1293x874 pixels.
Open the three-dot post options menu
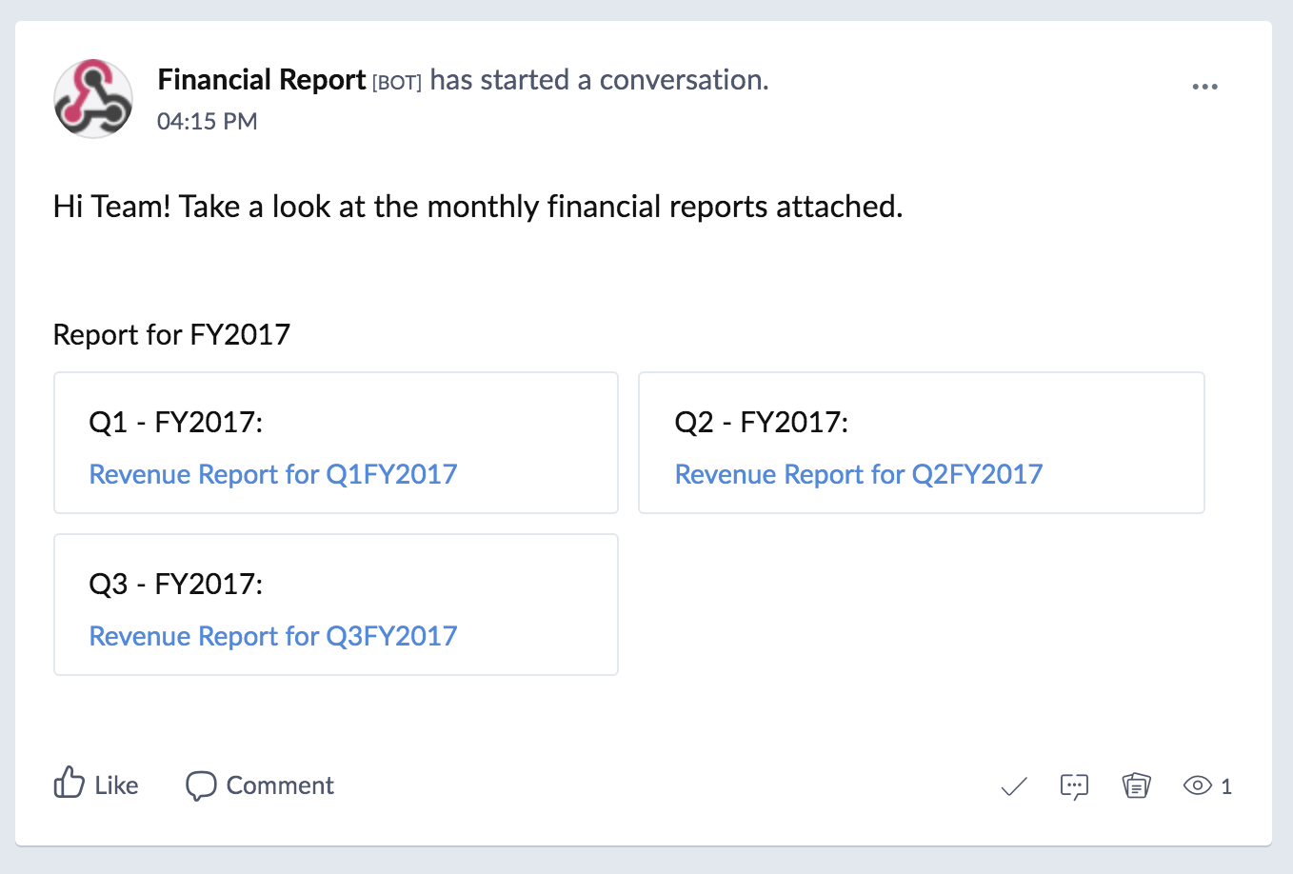[x=1204, y=87]
